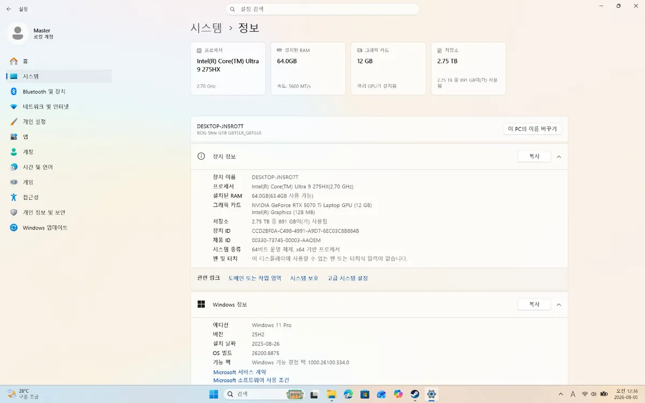Copy device info with 장치 정보 복사 button
The width and height of the screenshot is (645, 403).
534,156
